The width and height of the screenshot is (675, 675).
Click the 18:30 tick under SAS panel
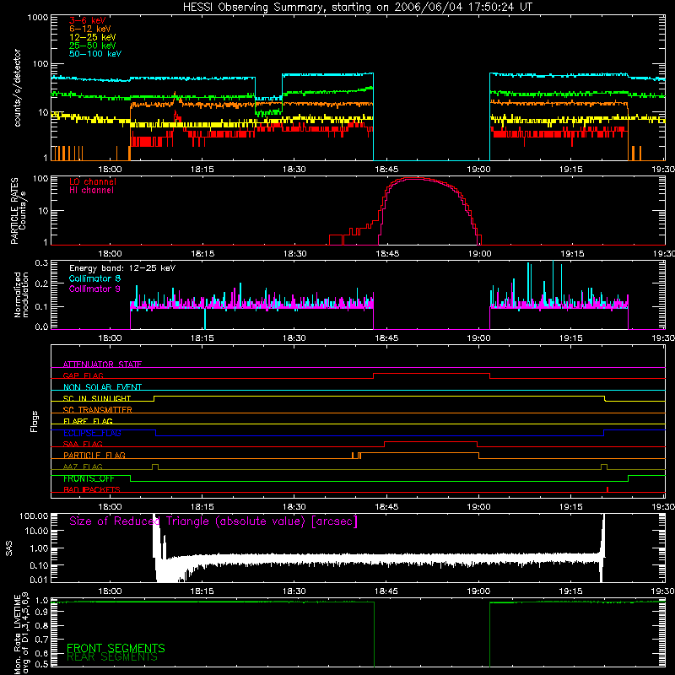(294, 591)
